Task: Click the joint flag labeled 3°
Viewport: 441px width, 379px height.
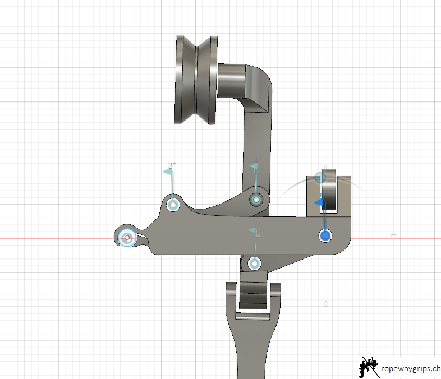Action: click(x=169, y=172)
